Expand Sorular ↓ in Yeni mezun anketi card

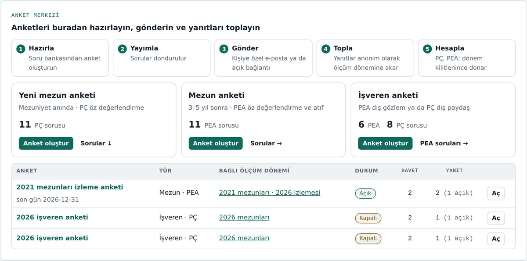point(96,143)
